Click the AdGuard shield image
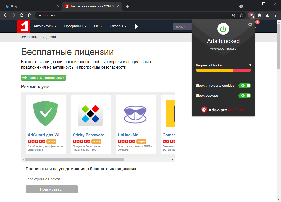The image size is (281, 202). tap(45, 113)
